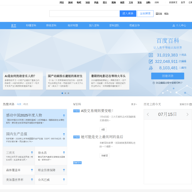Switch hot searches to 今天
This screenshot has height=192, width=192.
(19, 104)
